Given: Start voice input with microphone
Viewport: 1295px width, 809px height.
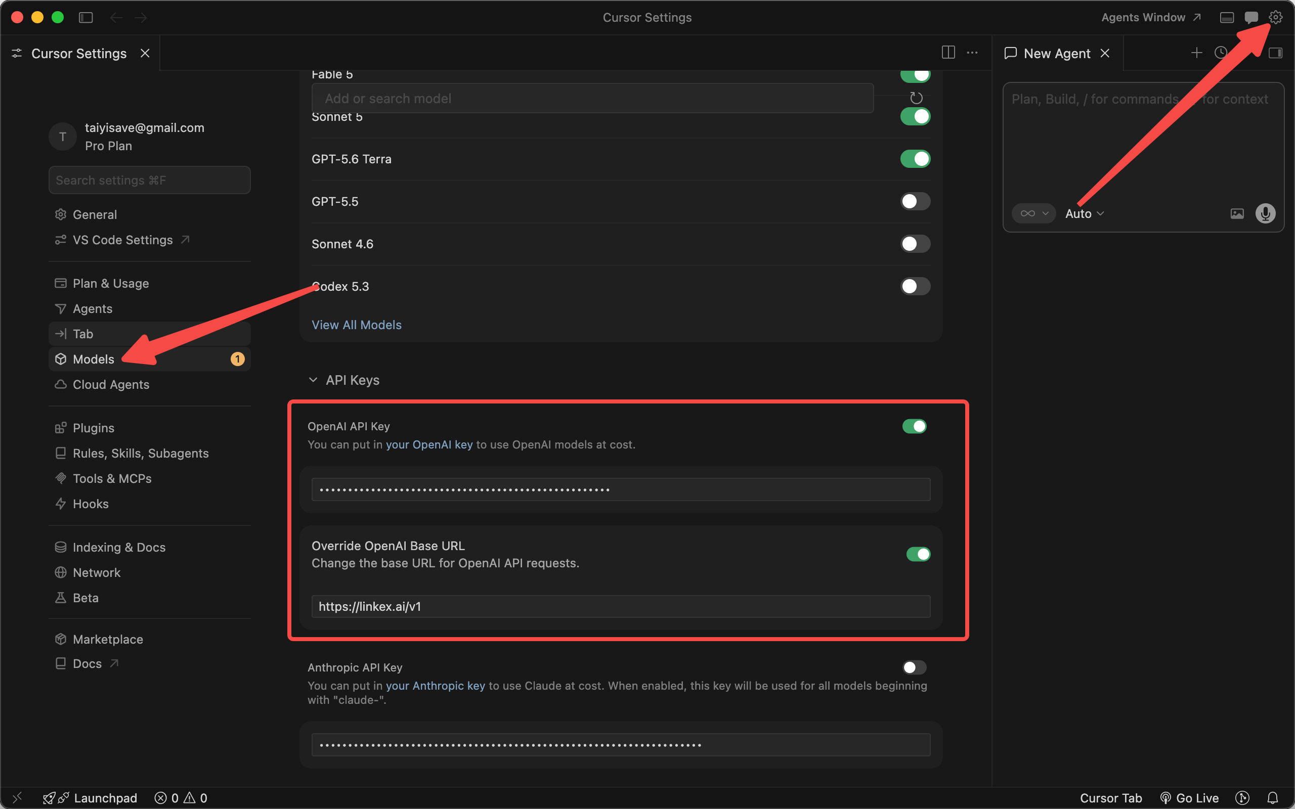Looking at the screenshot, I should [1265, 213].
